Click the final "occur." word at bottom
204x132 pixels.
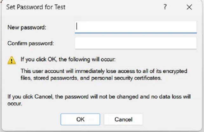pos(15,104)
